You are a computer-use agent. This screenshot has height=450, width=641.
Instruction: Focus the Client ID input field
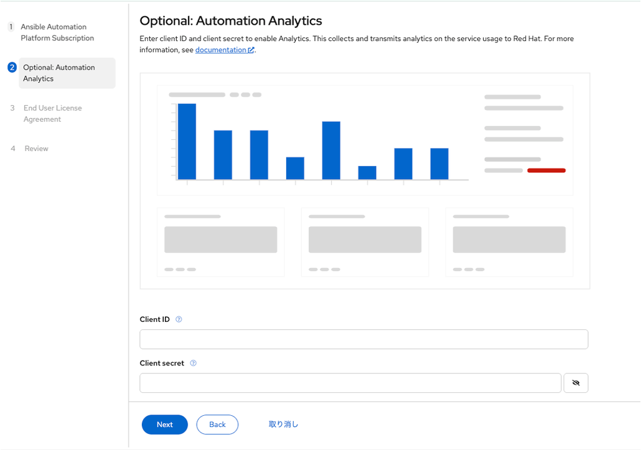coord(364,339)
